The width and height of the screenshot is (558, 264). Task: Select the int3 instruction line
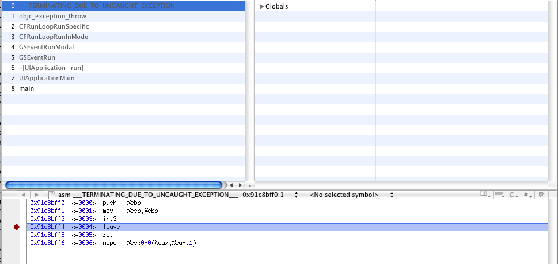[287, 219]
